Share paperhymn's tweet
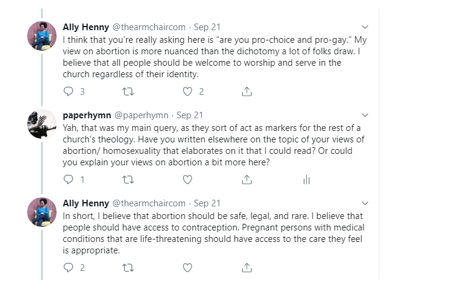457x286 pixels. point(246,179)
